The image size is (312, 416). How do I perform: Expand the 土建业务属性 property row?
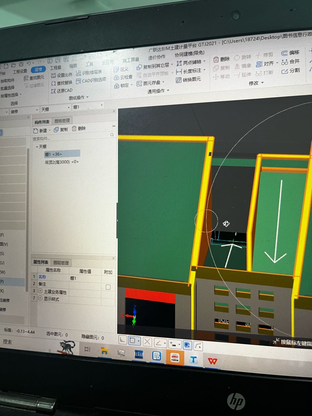pos(40,291)
